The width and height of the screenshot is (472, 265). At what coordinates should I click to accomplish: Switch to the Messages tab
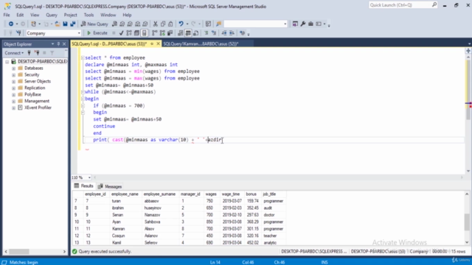click(110, 186)
